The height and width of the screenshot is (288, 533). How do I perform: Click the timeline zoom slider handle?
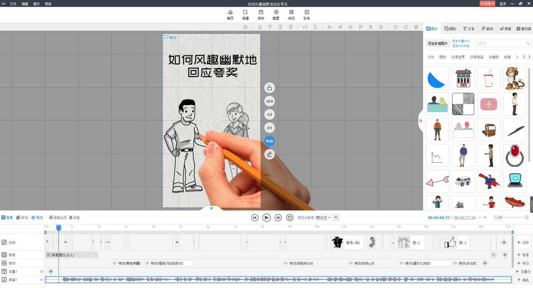click(x=500, y=217)
